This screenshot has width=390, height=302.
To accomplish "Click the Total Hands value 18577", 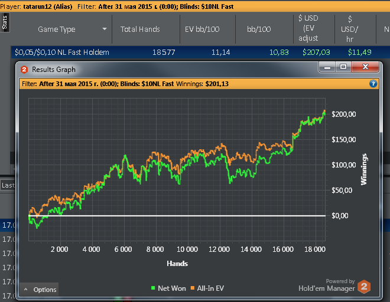I will (164, 52).
